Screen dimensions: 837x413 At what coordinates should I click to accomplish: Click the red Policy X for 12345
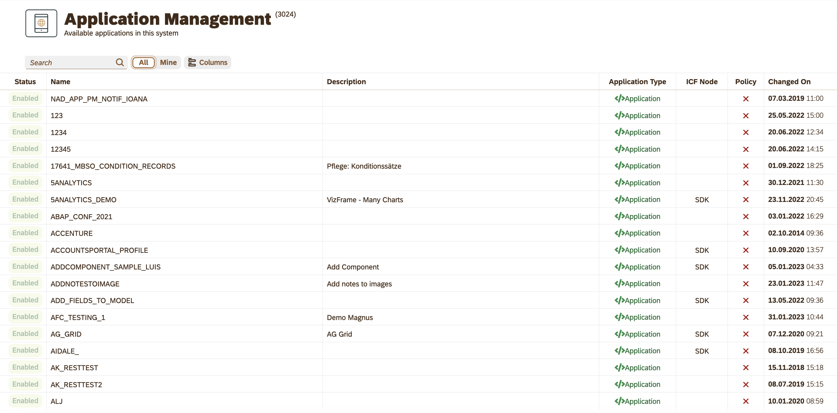746,149
